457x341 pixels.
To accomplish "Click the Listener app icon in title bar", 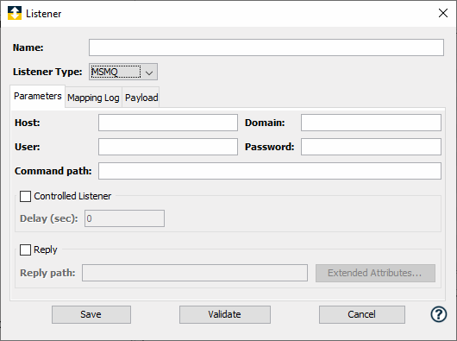I will click(x=15, y=13).
